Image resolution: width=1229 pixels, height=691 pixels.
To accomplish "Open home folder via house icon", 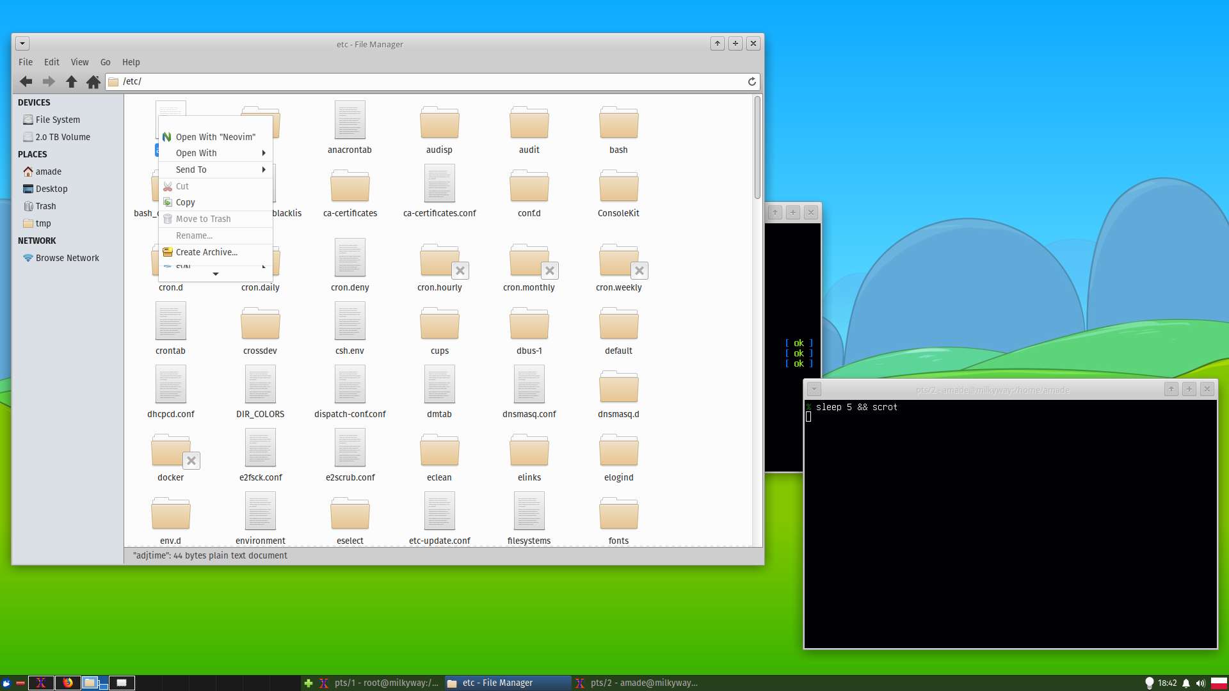I will [x=93, y=81].
